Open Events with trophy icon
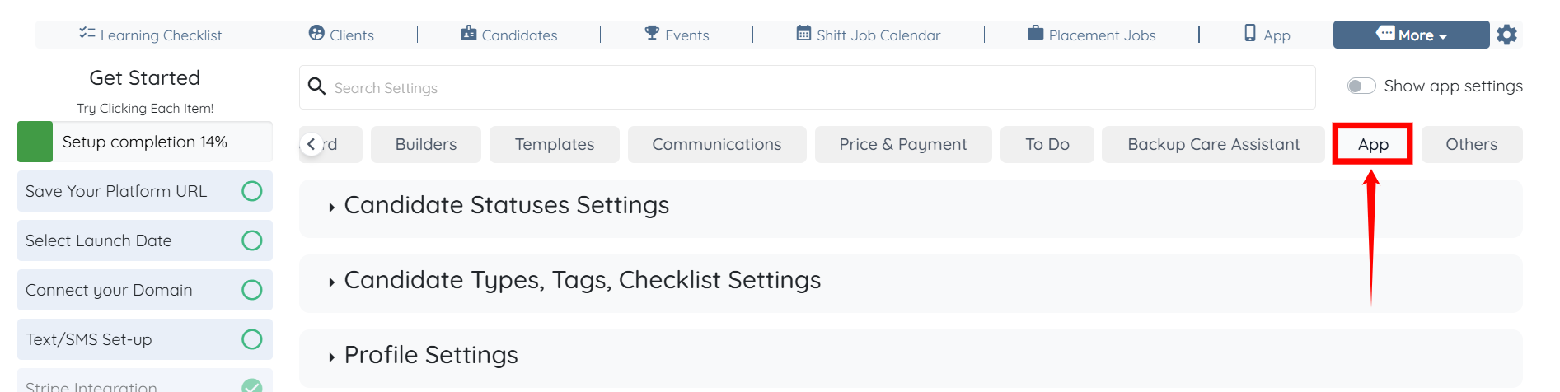This screenshot has height=392, width=1560. pos(677,35)
